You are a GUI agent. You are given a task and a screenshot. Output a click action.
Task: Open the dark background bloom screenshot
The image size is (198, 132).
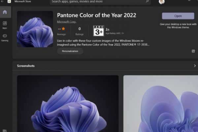(68, 103)
